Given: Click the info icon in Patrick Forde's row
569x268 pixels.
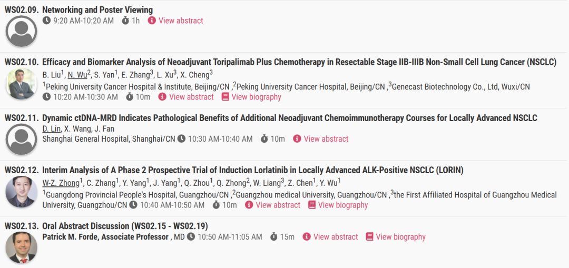Looking at the screenshot, I should (x=307, y=237).
